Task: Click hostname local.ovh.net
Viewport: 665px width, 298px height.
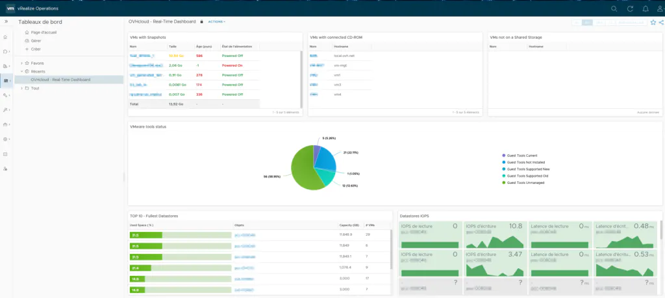Action: point(344,56)
